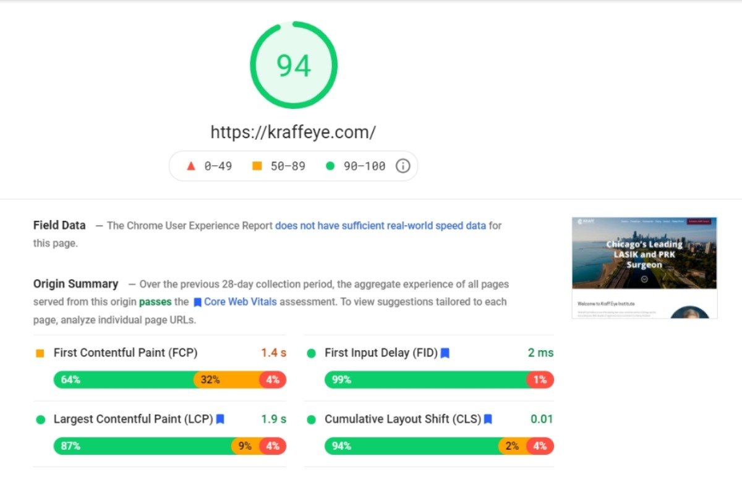The image size is (742, 495).
Task: Click the info icon in score legend
Action: (403, 166)
